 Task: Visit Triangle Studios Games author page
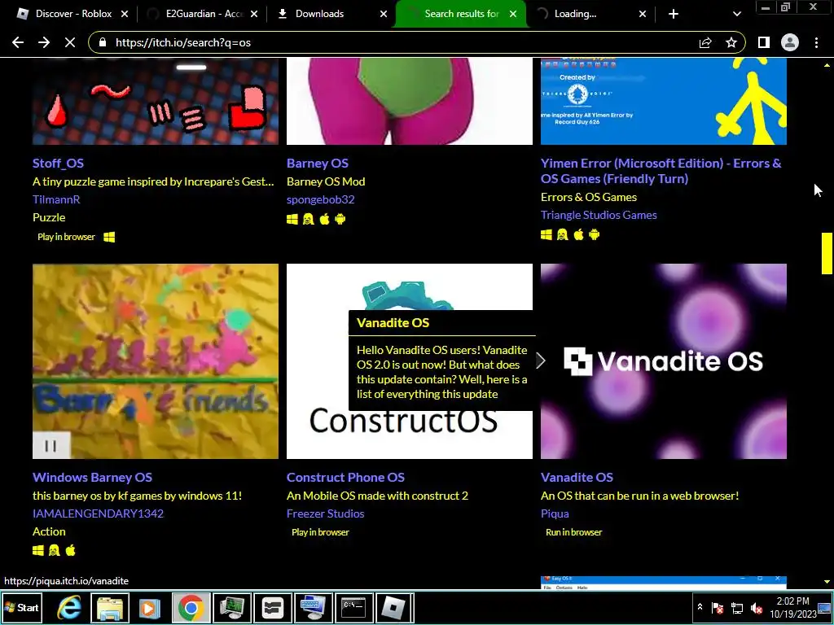[599, 215]
